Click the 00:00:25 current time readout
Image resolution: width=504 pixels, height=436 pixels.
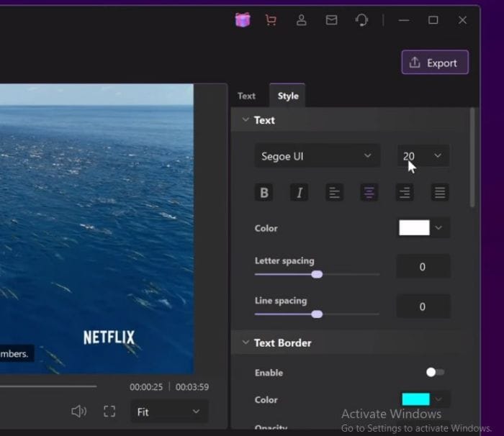pos(146,387)
